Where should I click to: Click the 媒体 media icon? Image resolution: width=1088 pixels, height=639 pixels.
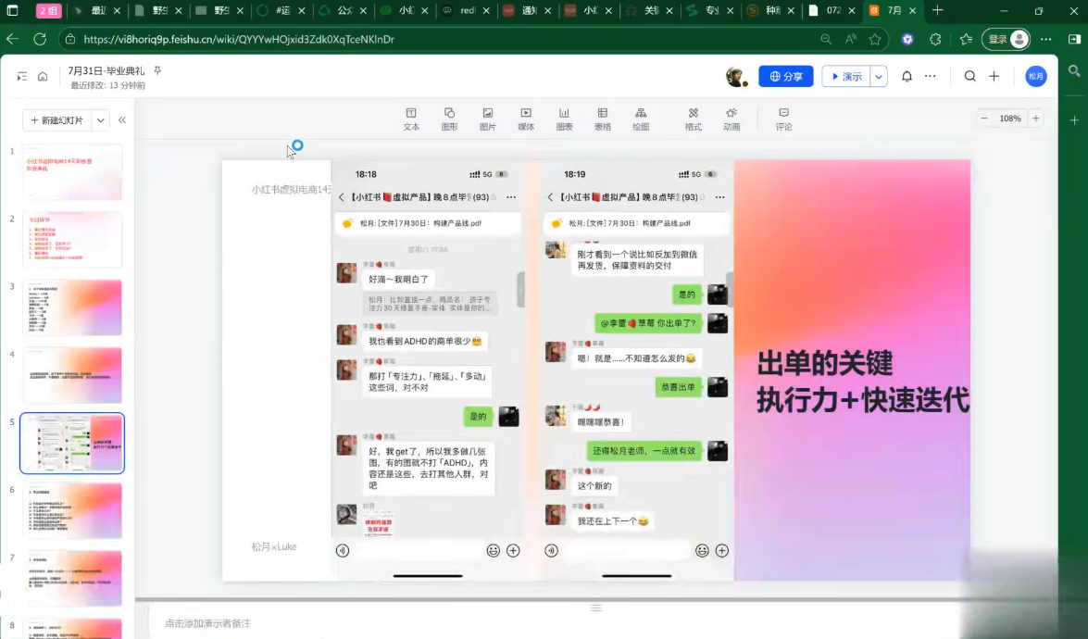tap(526, 119)
